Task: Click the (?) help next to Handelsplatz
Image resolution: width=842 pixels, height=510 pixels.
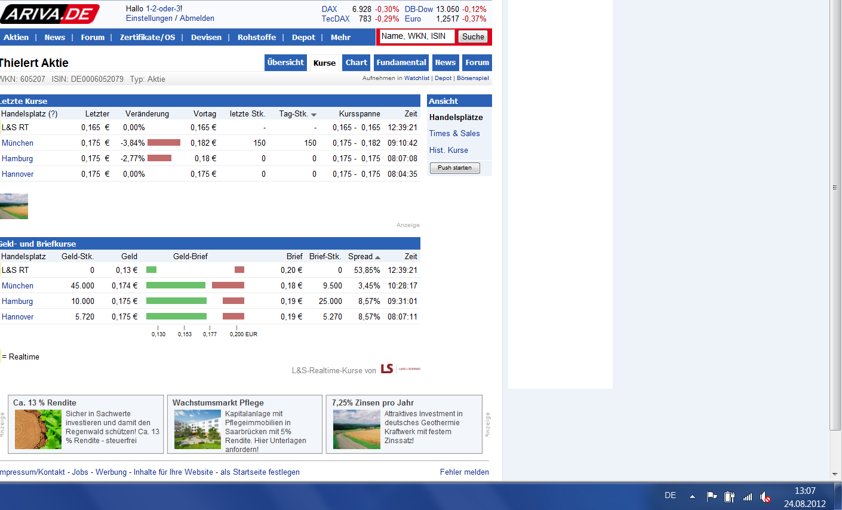Action: [x=53, y=113]
